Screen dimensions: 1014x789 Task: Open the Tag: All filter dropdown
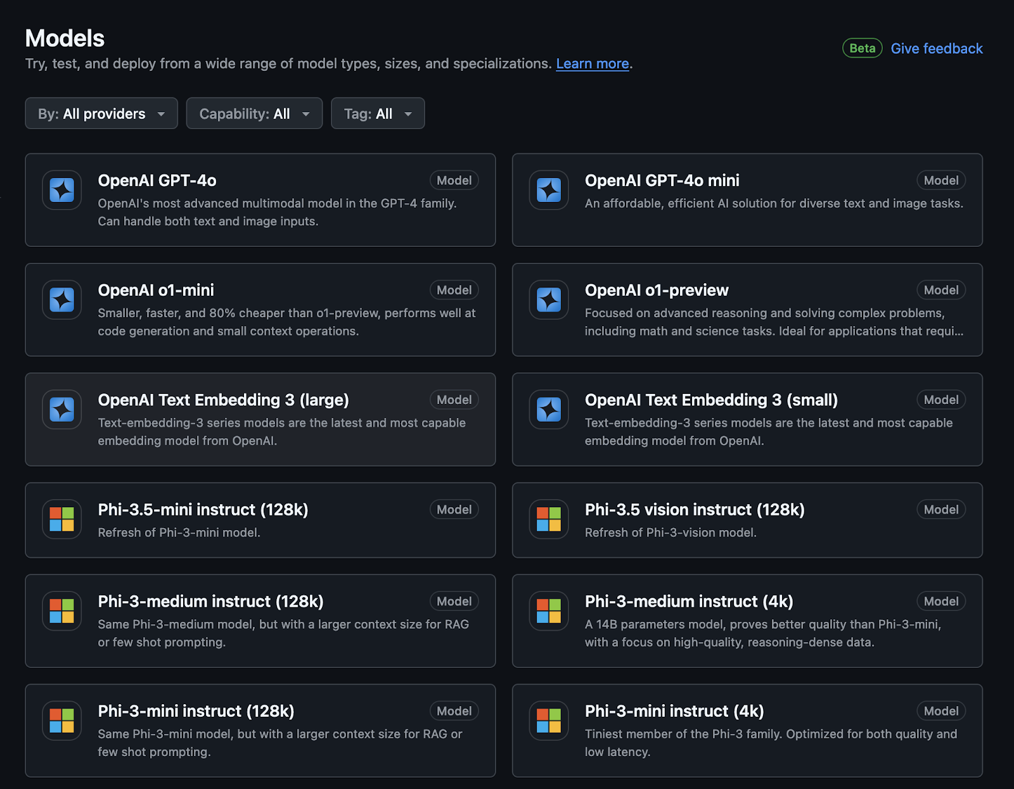click(378, 113)
